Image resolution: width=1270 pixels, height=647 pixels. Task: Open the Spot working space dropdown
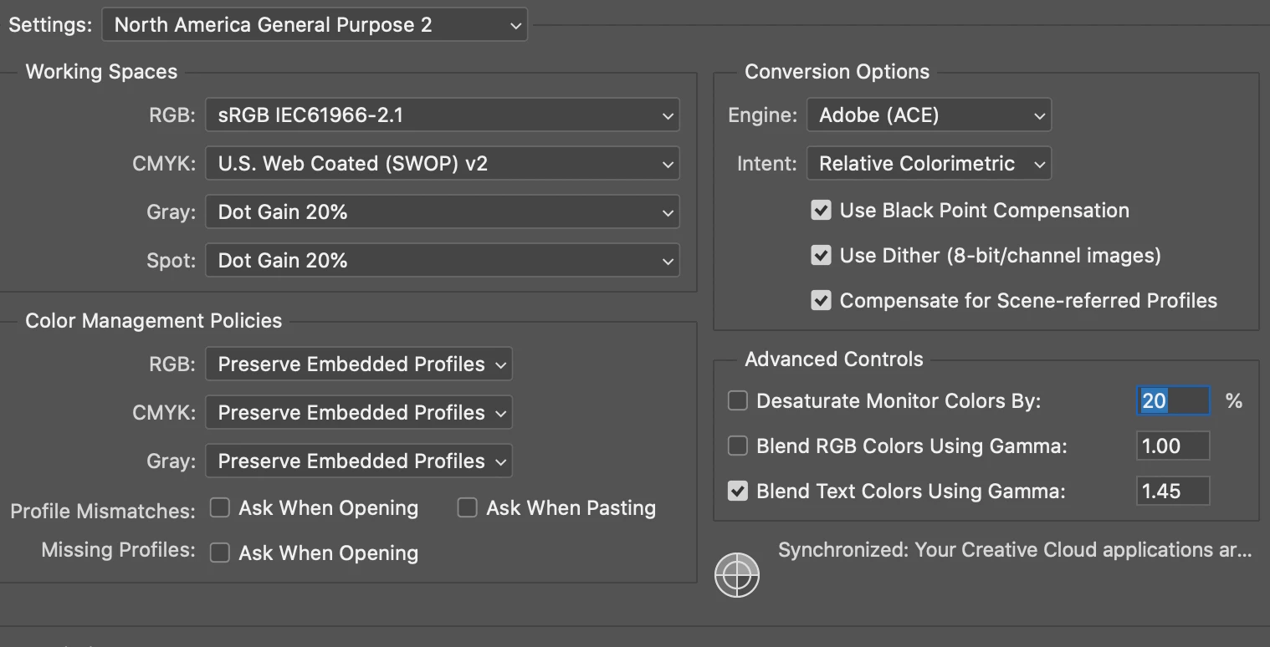(442, 261)
